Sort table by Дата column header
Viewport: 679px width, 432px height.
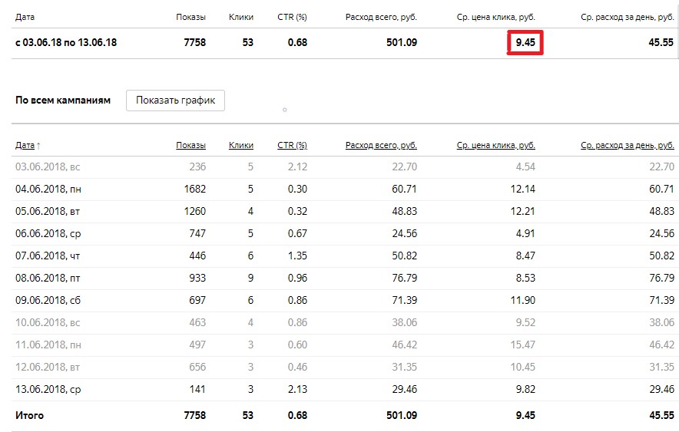coord(25,145)
